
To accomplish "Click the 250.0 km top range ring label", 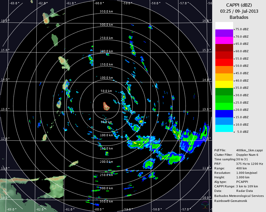I will pos(106,38).
